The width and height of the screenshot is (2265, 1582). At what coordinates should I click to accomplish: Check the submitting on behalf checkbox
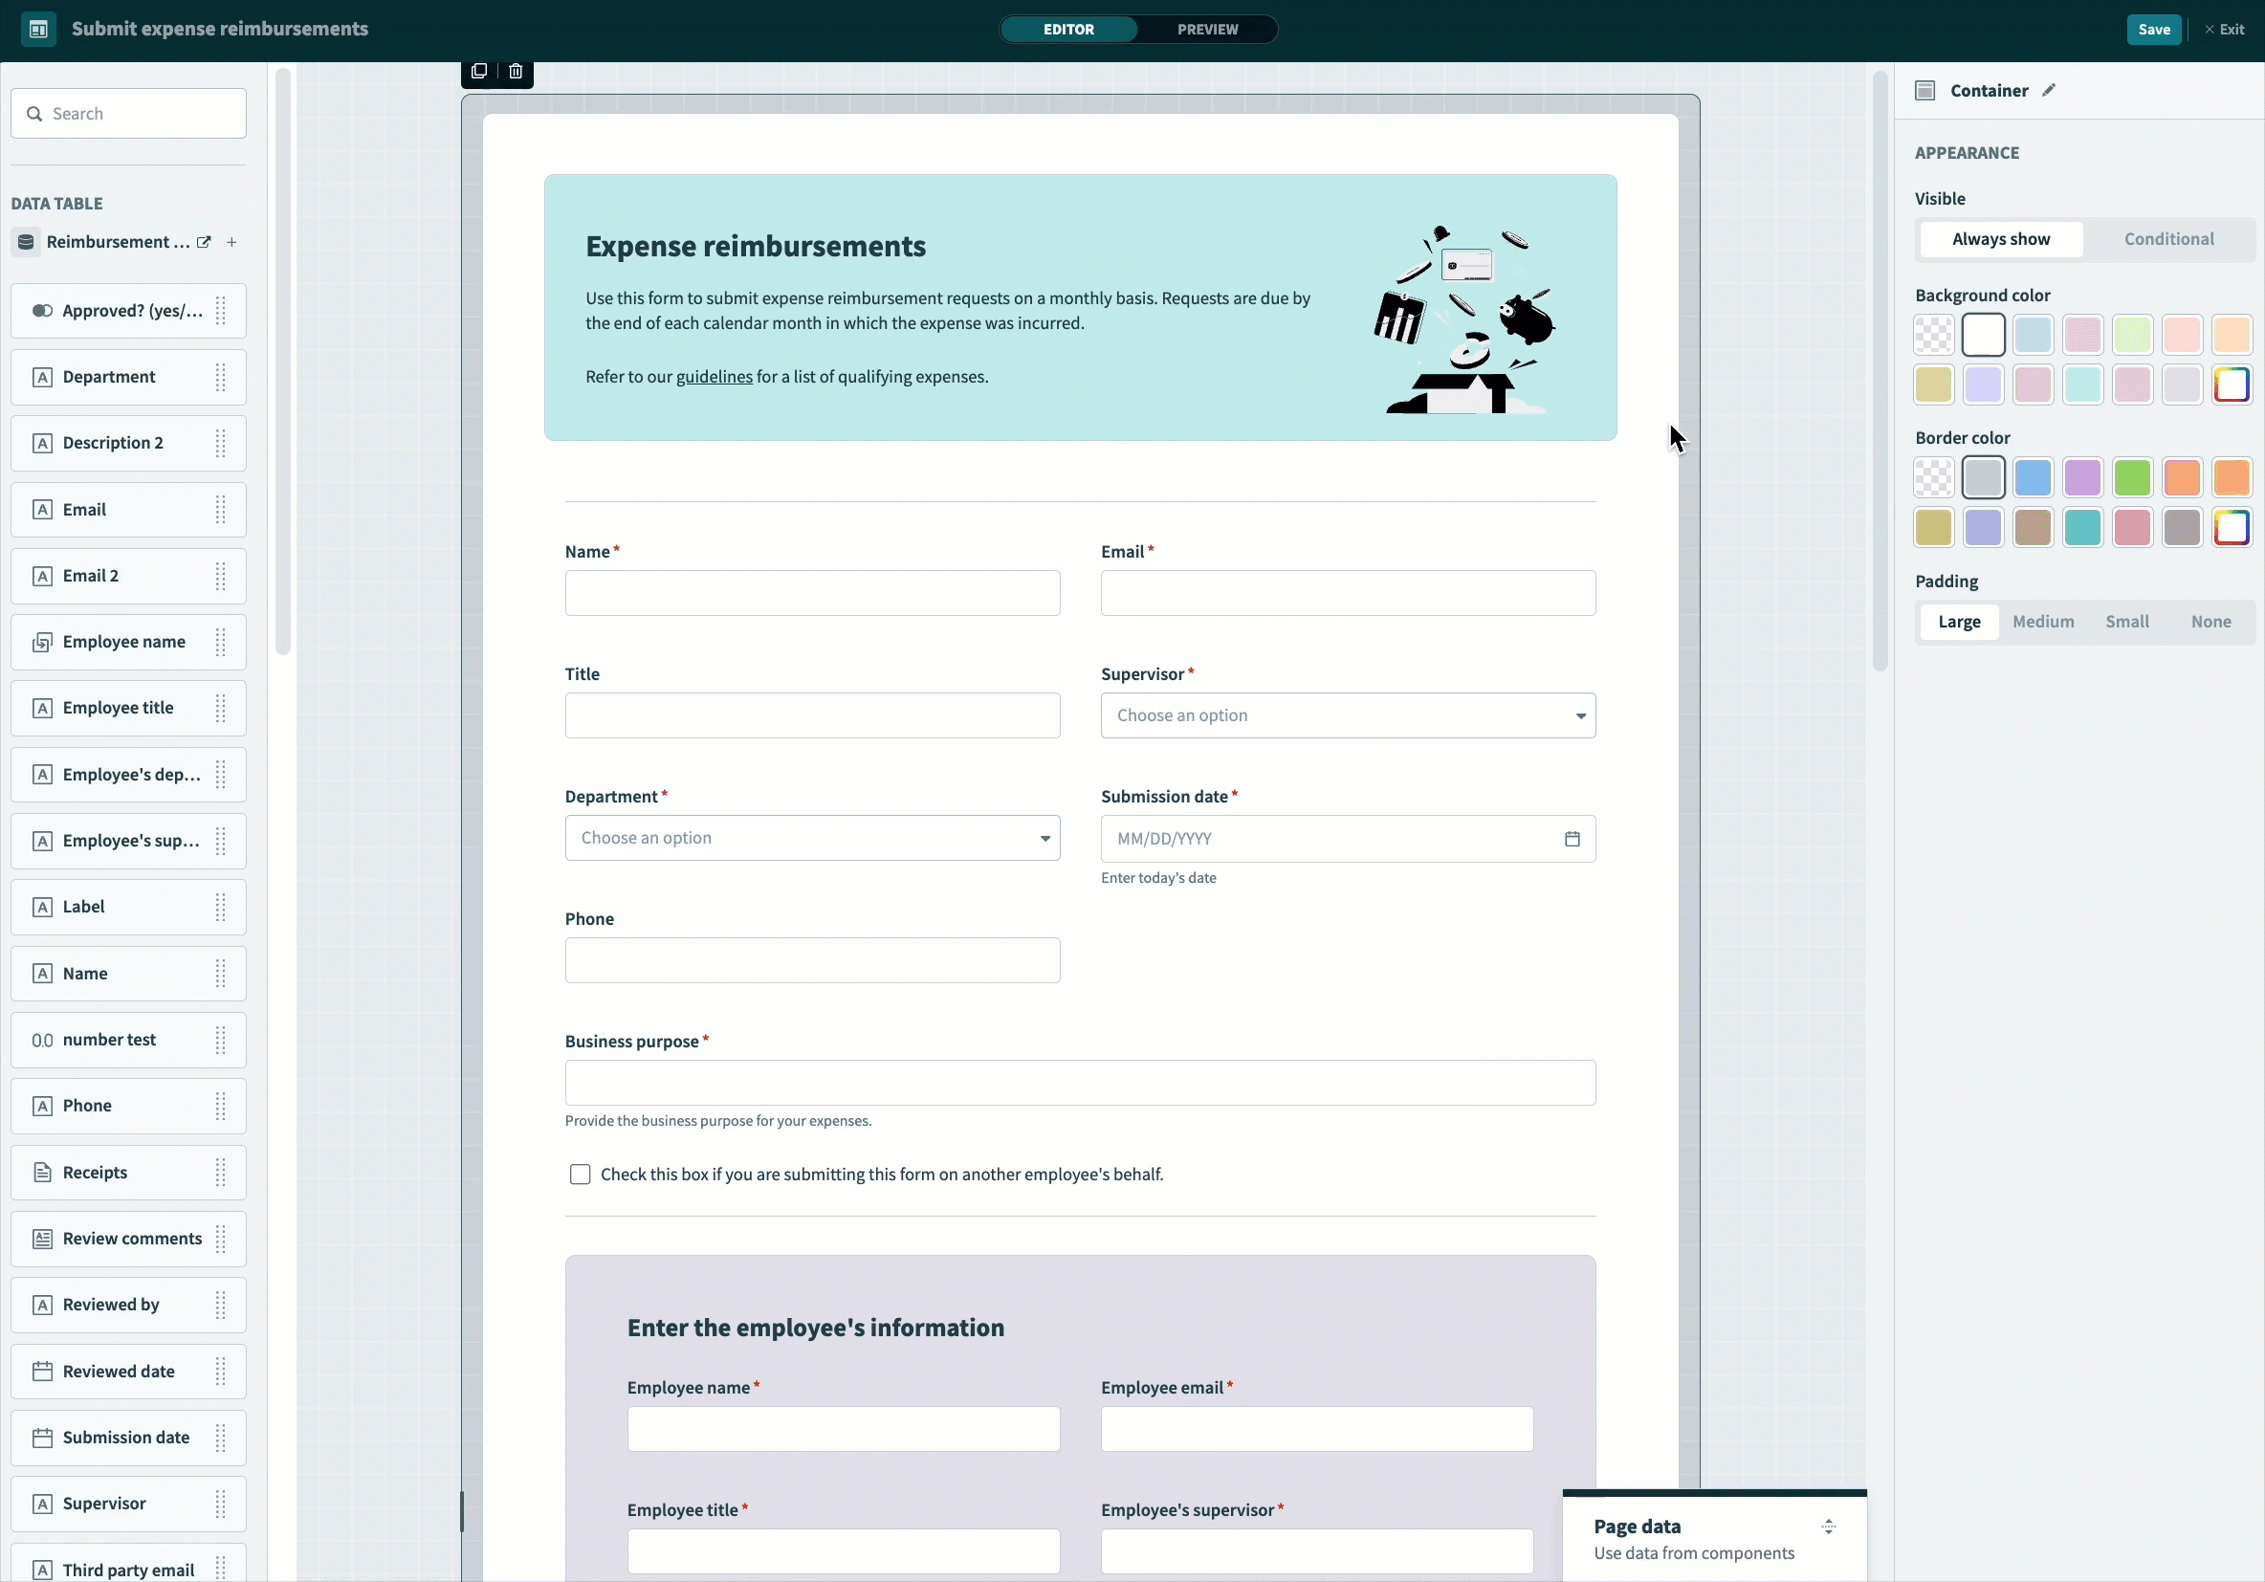coord(580,1174)
